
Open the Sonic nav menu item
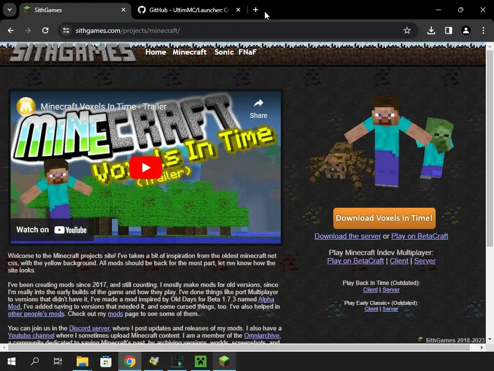[224, 52]
